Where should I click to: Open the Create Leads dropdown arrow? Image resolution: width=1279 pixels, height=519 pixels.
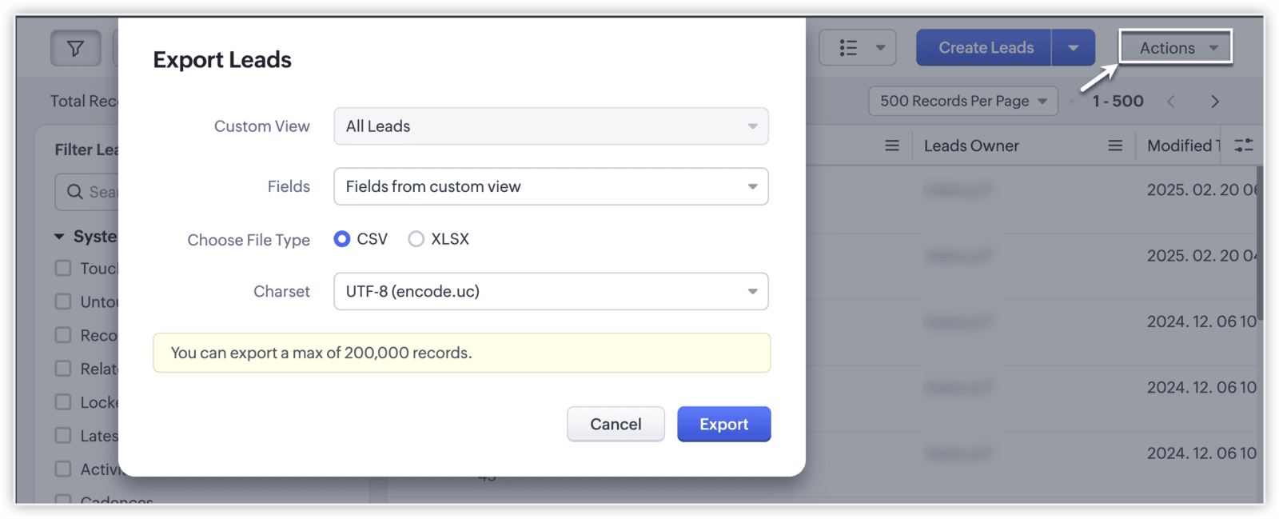pos(1073,48)
